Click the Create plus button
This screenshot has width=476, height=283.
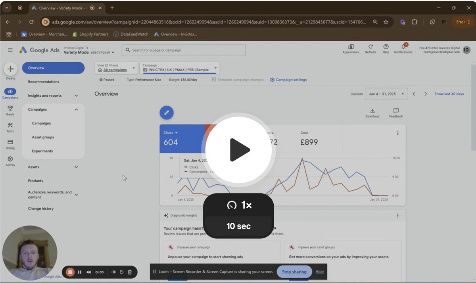point(10,69)
